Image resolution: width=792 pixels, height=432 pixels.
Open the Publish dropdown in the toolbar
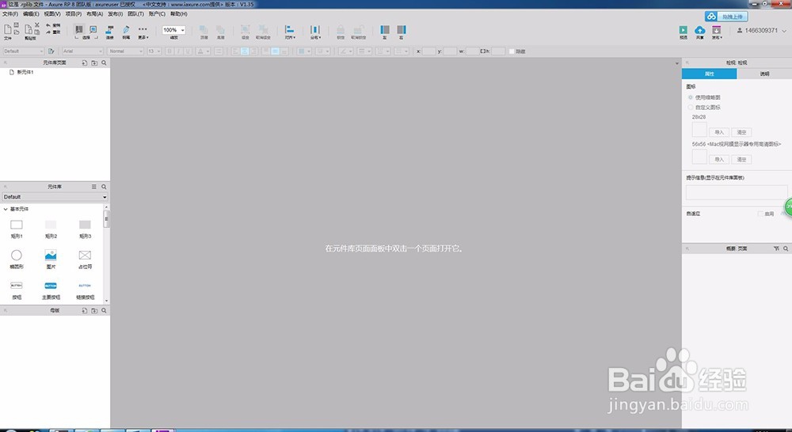coord(716,32)
